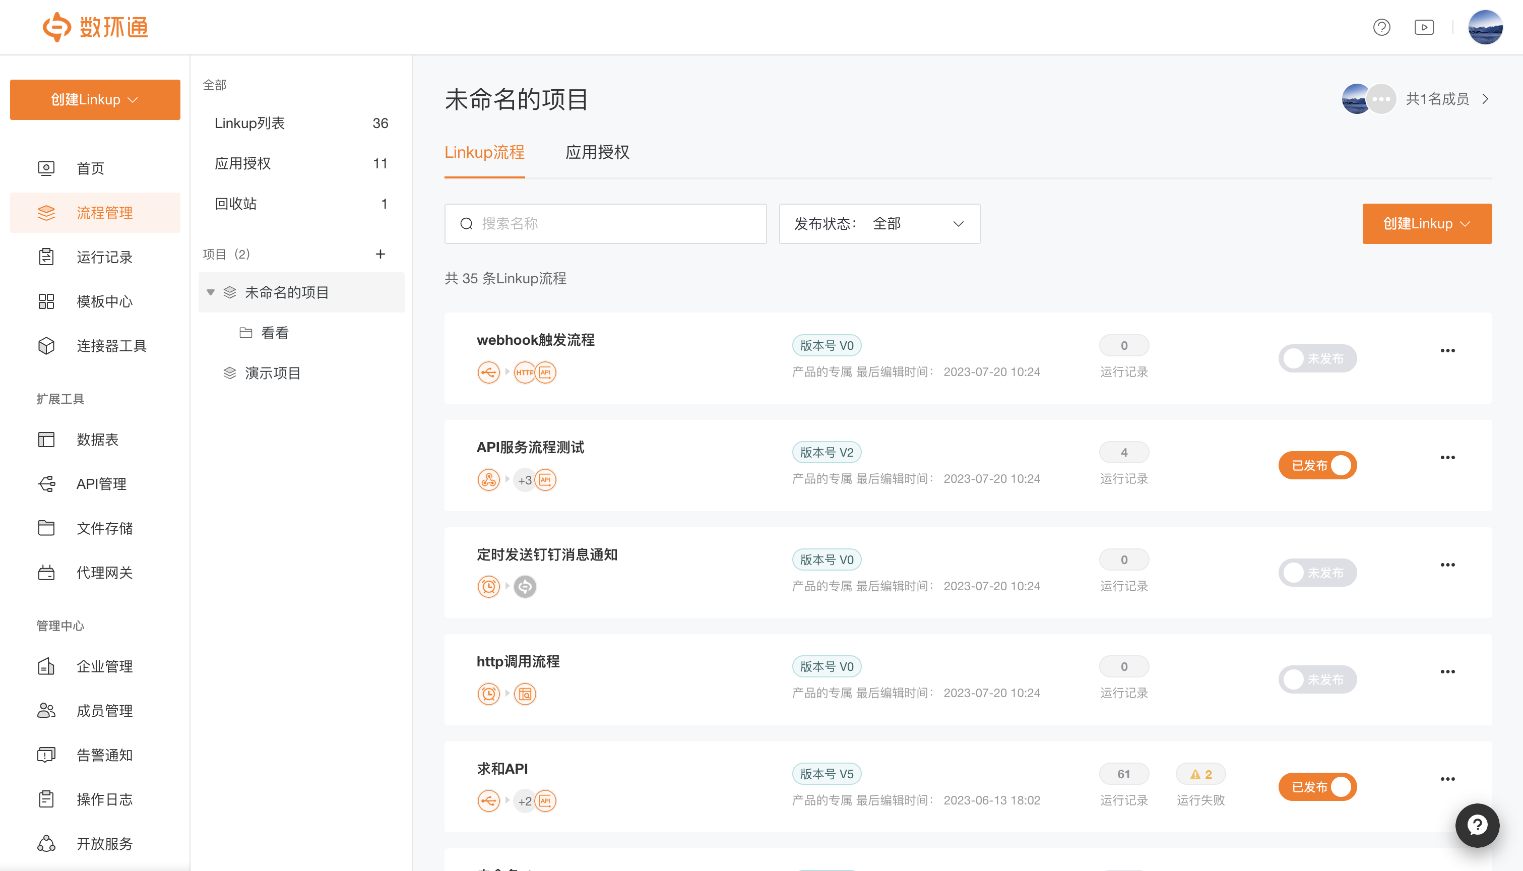Image resolution: width=1523 pixels, height=871 pixels.
Task: Open more options for 定时发送钉钉消息通知
Action: (1447, 565)
